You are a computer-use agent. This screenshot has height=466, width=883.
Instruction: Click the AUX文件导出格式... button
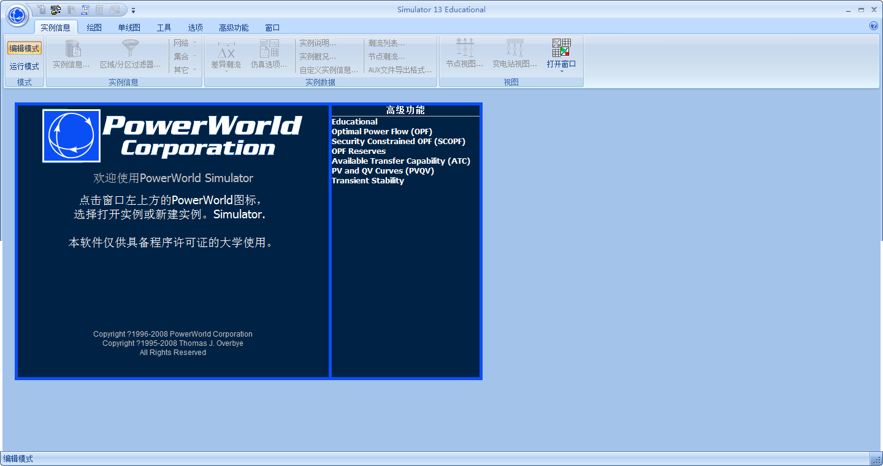pyautogui.click(x=400, y=70)
